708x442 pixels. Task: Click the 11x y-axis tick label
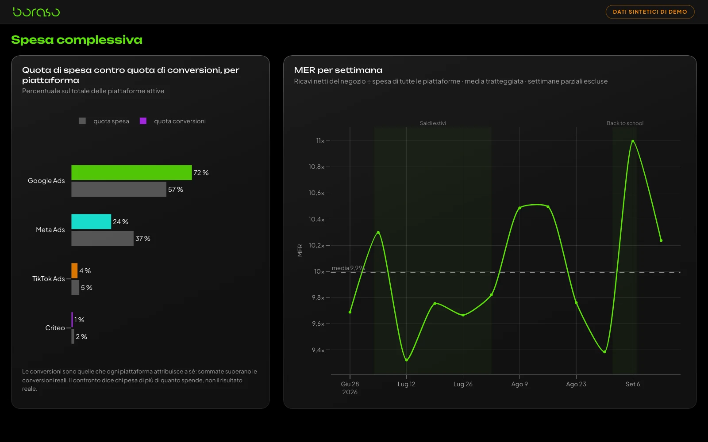[x=320, y=141]
